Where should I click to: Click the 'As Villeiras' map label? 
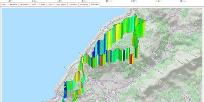pos(179,61)
